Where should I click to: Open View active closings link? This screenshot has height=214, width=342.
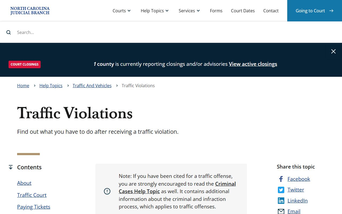tap(253, 64)
